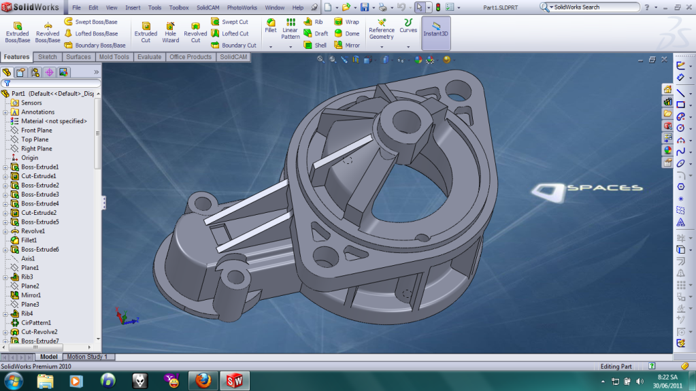Select Material <not specified> tree item
Screen dimensions: 696x391
[x=54, y=121]
